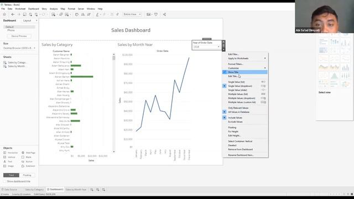This screenshot has width=354, height=199.
Task: Choose Edit Filter in context menu
Action: tap(245, 54)
